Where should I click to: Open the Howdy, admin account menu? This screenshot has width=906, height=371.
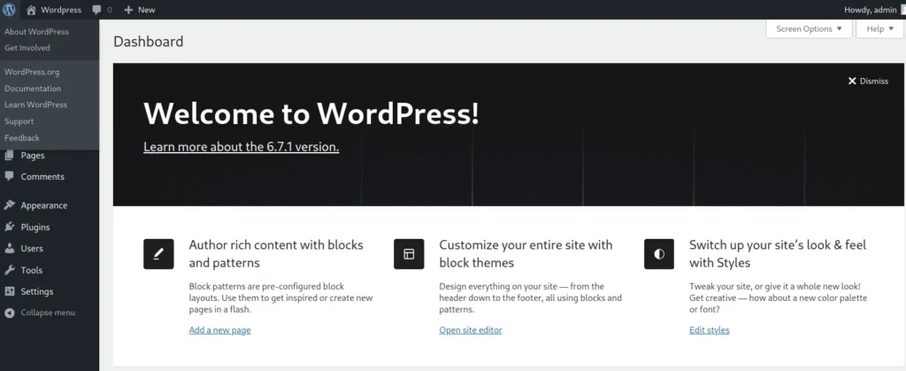pyautogui.click(x=871, y=10)
